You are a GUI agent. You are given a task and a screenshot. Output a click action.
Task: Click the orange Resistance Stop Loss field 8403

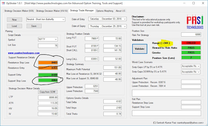(48, 63)
